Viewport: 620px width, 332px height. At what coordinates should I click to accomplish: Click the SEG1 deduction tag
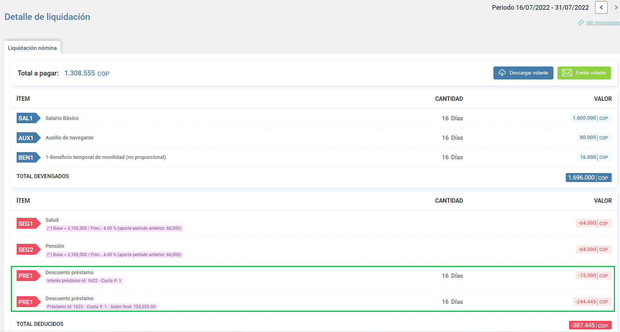pos(29,224)
